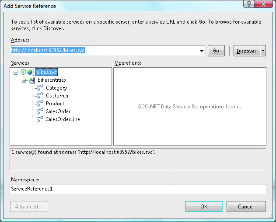Click the Go button

click(x=216, y=51)
